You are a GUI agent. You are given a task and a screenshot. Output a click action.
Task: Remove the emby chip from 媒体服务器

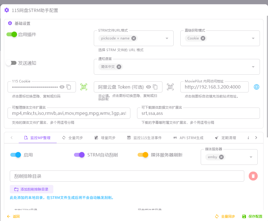point(221,157)
